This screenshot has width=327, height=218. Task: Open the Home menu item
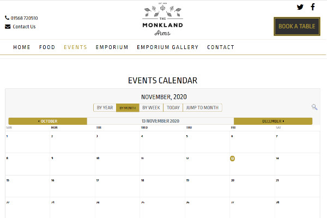click(22, 47)
